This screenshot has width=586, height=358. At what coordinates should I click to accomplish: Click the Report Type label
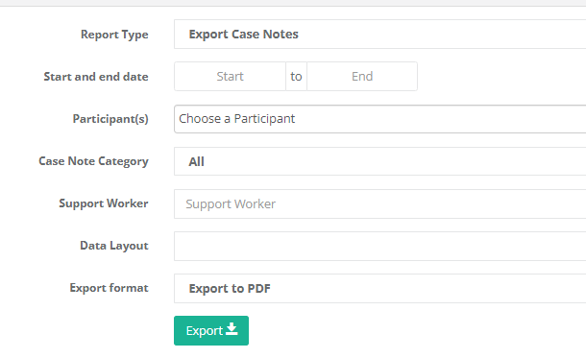(114, 35)
